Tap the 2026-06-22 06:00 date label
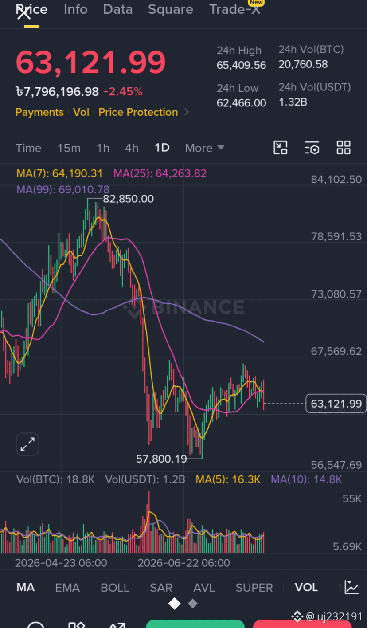The width and height of the screenshot is (367, 628). pos(184,563)
